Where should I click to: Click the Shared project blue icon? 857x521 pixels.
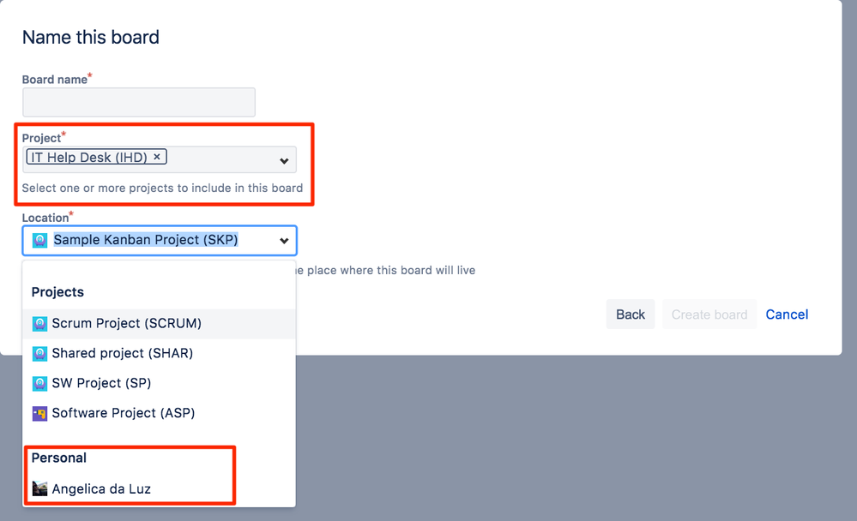39,353
